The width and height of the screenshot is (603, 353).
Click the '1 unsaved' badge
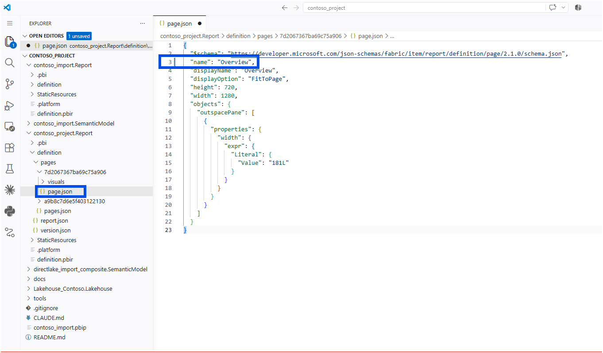(79, 36)
